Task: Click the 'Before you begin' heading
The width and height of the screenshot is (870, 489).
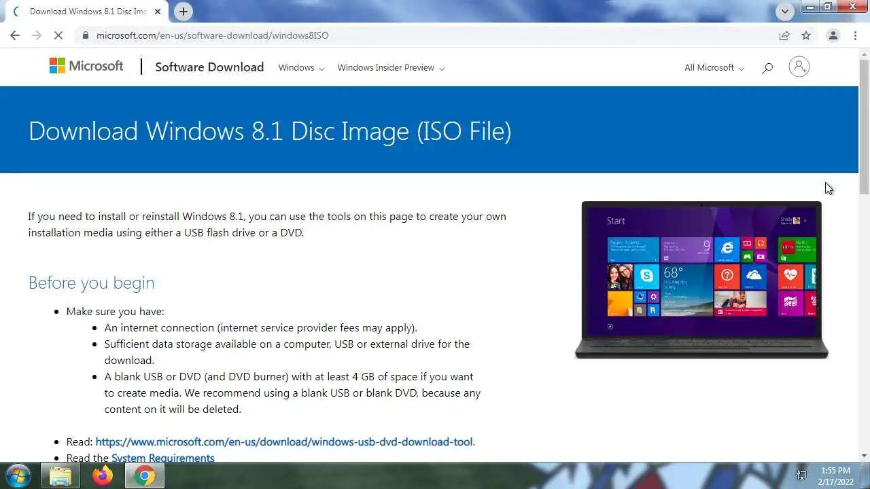Action: 91,283
